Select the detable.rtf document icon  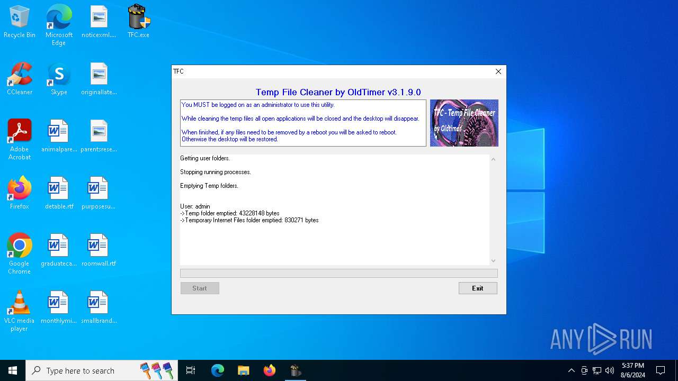coord(59,194)
